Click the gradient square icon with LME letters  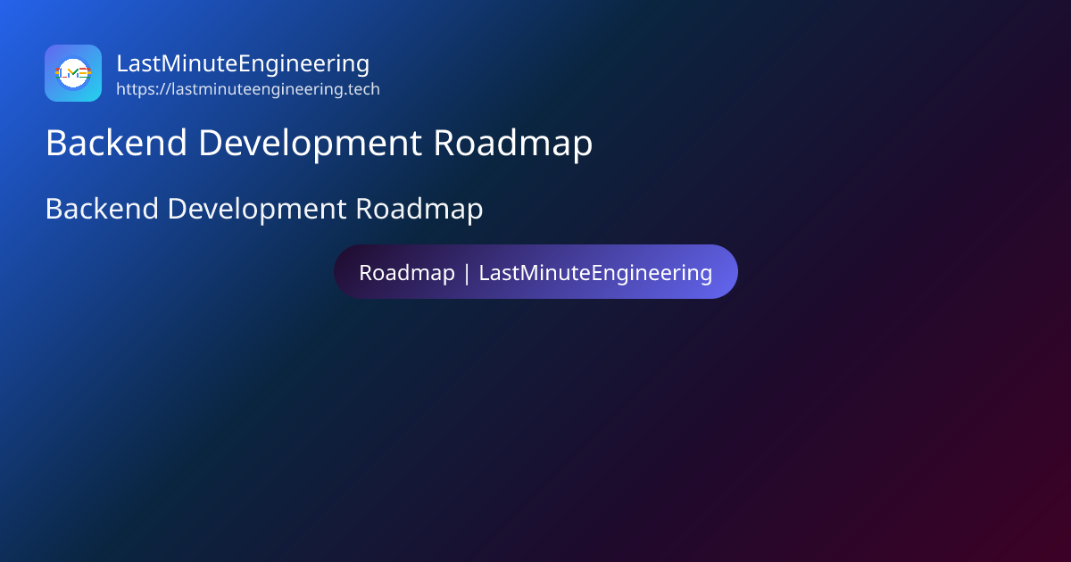click(x=73, y=73)
